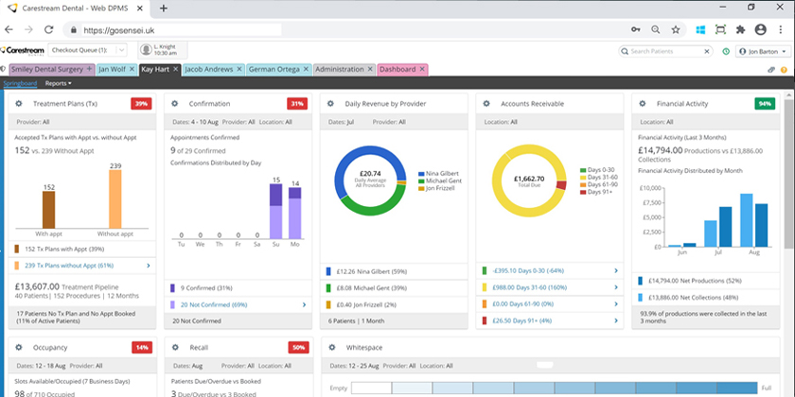795x397 pixels.
Task: Close the Jan Wolf tab
Action: 132,69
